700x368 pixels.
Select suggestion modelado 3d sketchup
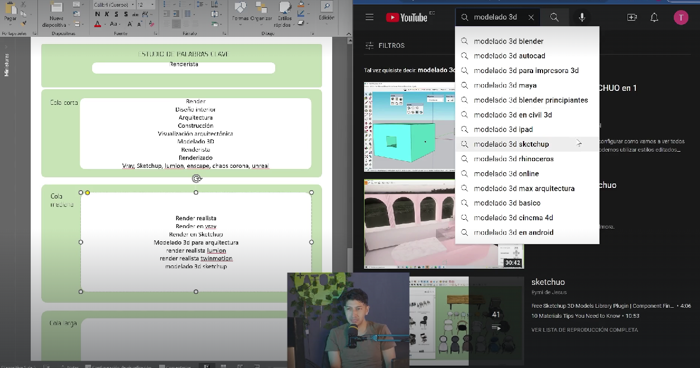point(527,144)
